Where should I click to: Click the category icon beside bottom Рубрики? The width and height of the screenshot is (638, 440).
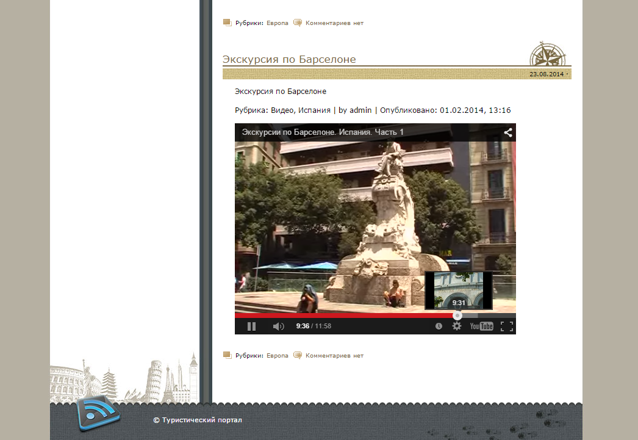(x=228, y=355)
